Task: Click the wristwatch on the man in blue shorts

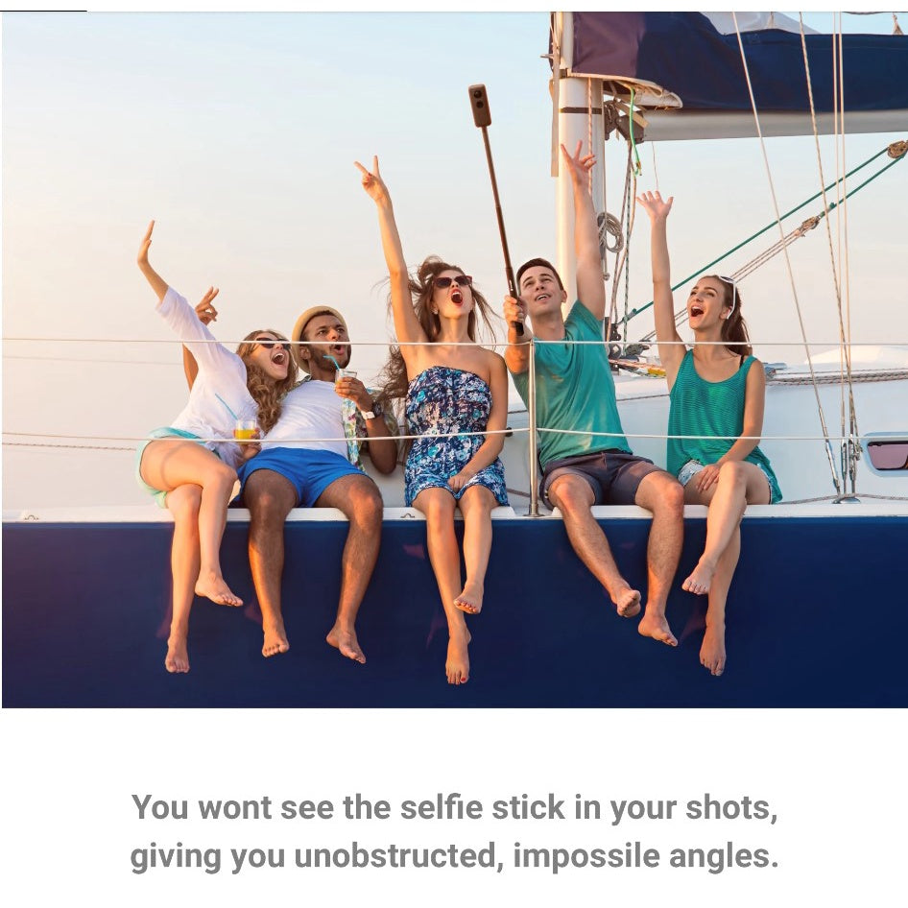Action: pos(370,414)
